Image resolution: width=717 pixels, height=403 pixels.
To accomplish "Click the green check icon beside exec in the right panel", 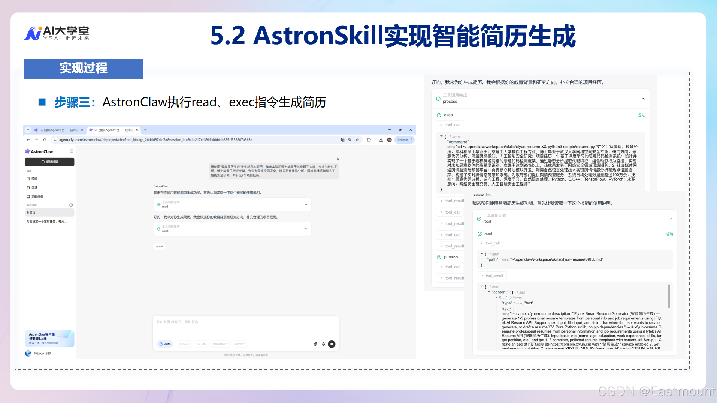I will pyautogui.click(x=439, y=115).
